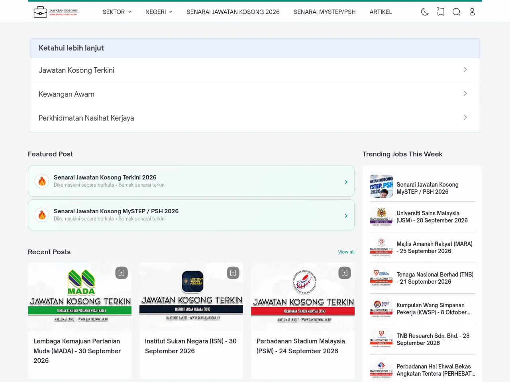Click the arrow on the featured MySTEP / PSH 2026 card
This screenshot has height=382, width=510.
346,216
